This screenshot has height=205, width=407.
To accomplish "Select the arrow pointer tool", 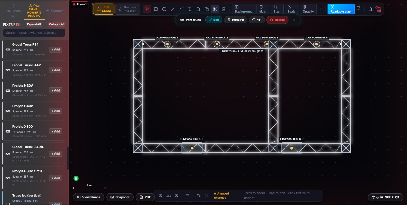I will click(x=147, y=9).
